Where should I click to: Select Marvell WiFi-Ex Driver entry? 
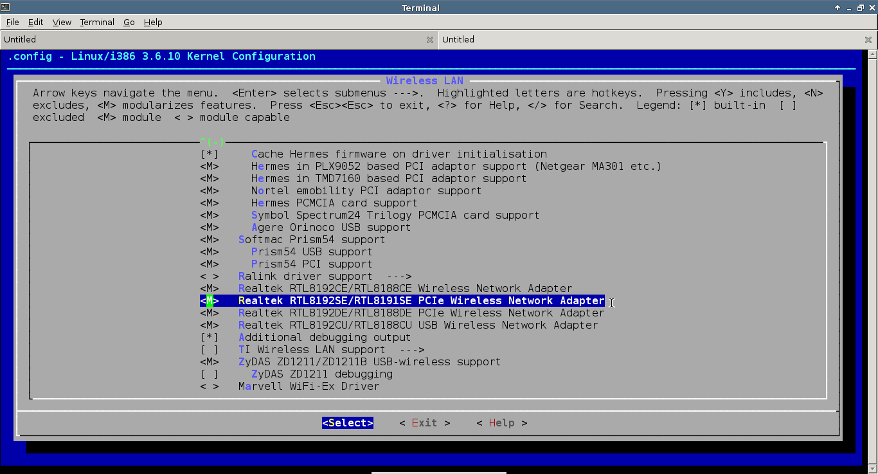309,386
